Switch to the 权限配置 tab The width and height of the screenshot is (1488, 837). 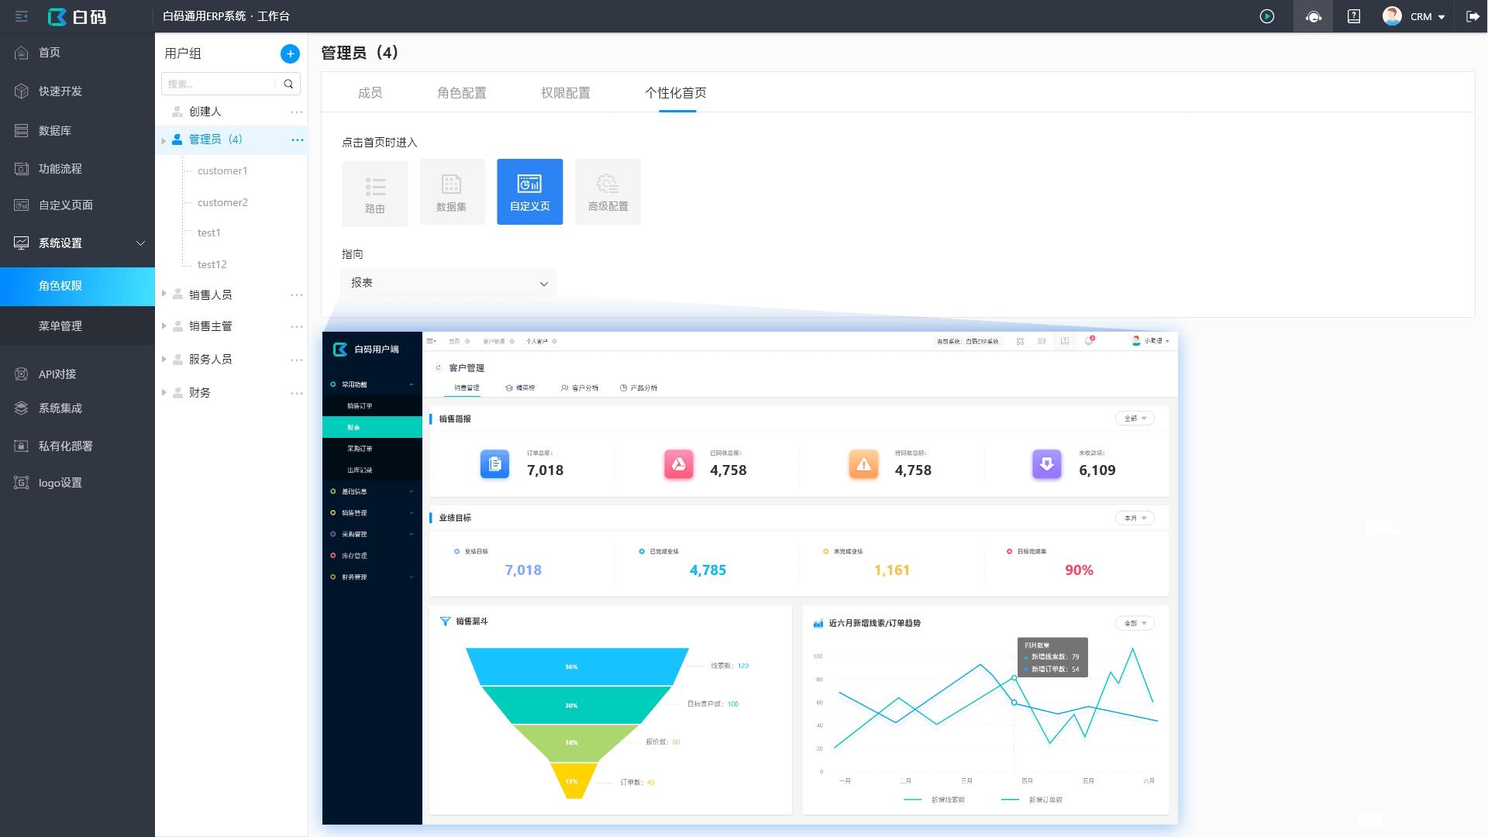pos(565,93)
